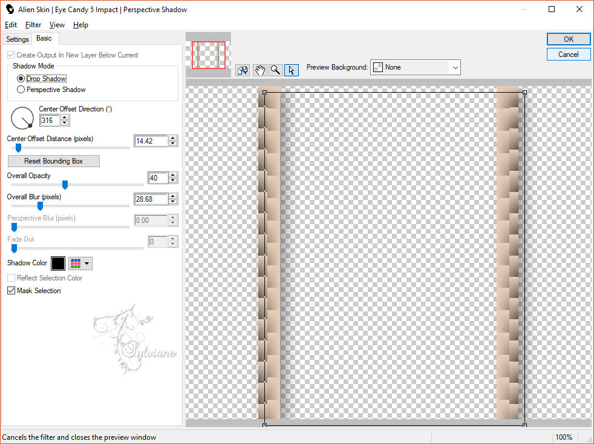Decrease Overall Blur value

coord(173,202)
